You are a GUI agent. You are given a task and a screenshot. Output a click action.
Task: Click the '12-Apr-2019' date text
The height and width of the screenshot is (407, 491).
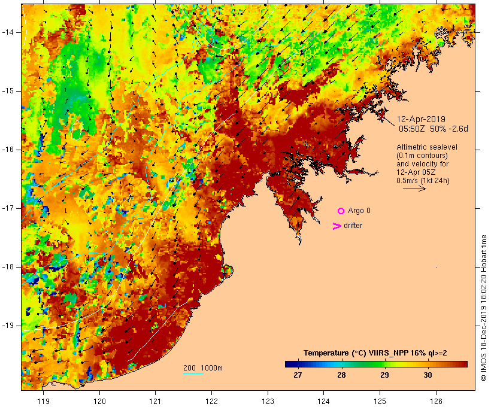coord(421,119)
